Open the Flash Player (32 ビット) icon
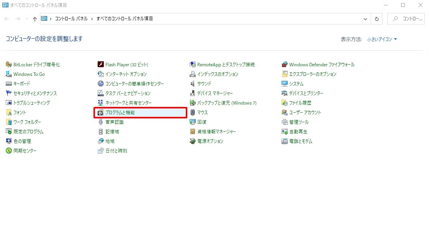429x241 pixels. click(x=101, y=64)
